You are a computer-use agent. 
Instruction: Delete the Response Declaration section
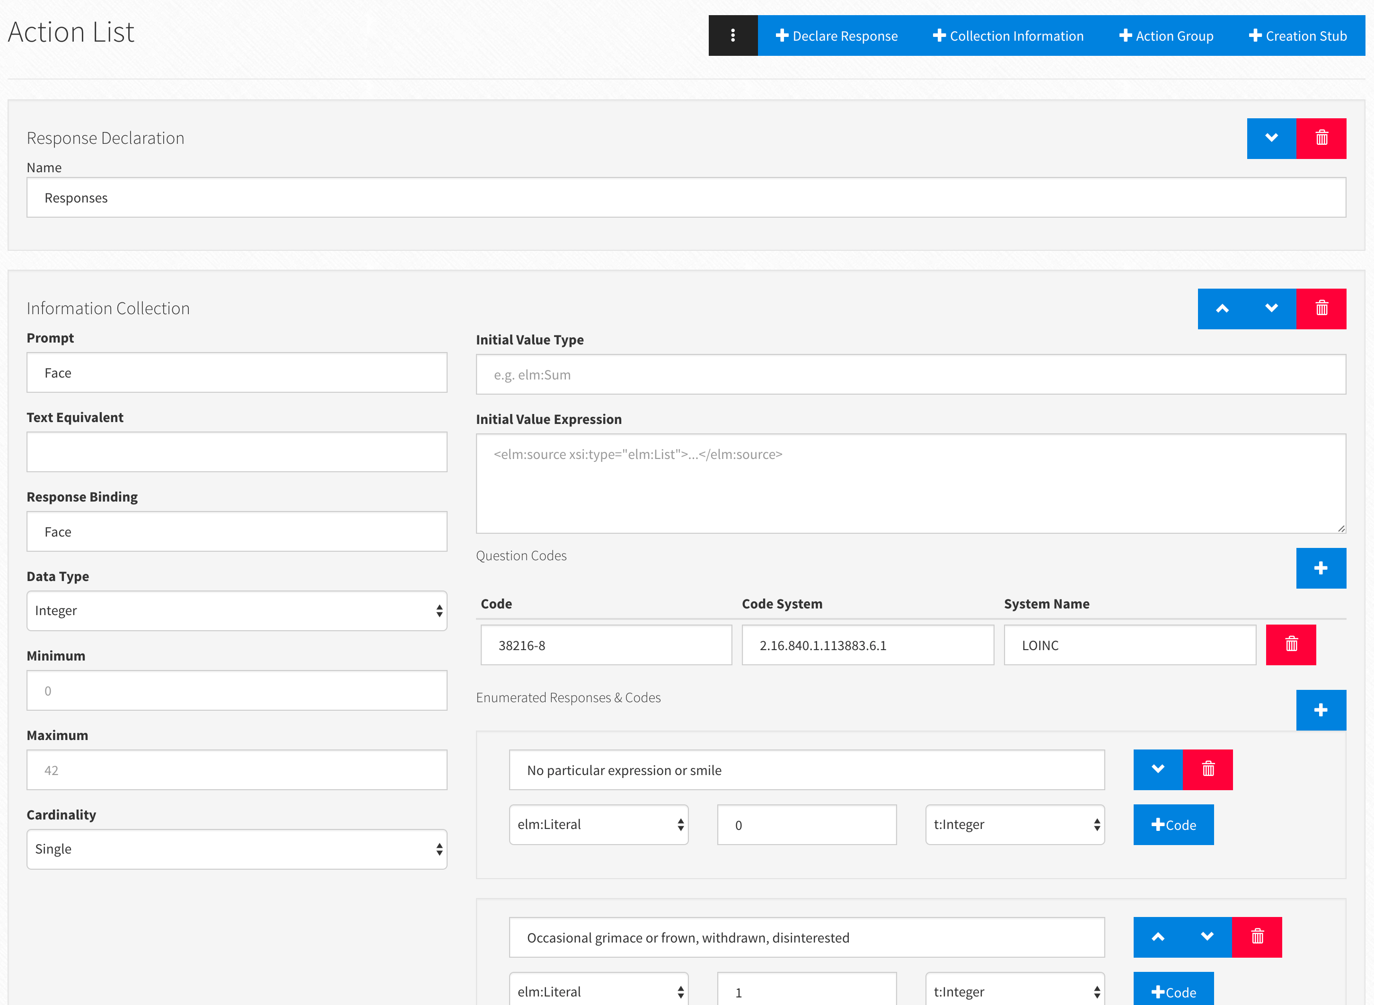pyautogui.click(x=1321, y=138)
